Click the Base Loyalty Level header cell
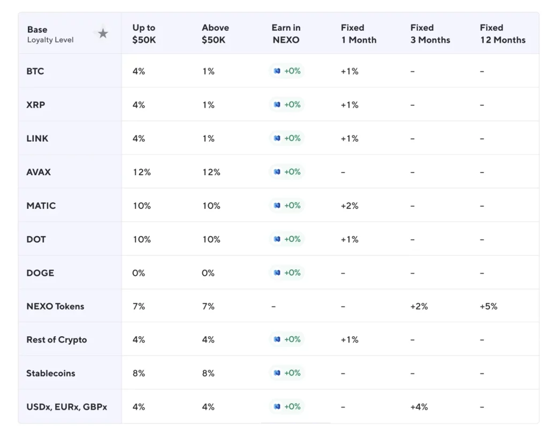This screenshot has height=439, width=548. point(51,34)
